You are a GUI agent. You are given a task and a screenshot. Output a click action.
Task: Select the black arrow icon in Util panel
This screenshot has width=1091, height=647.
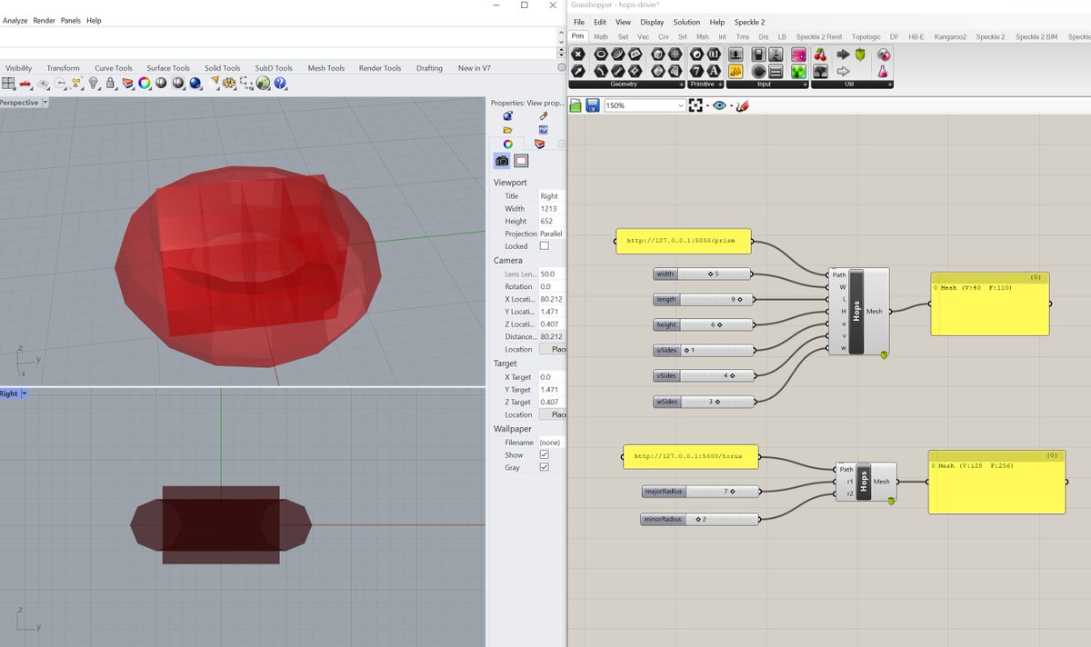click(843, 54)
